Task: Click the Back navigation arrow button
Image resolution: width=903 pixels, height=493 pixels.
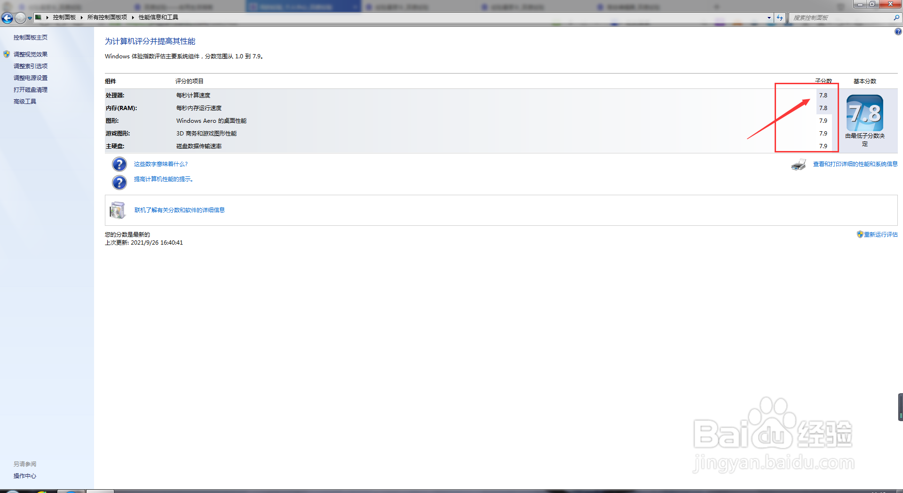Action: 7,18
